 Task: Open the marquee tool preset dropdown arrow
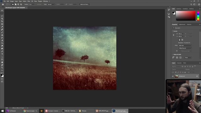(9, 4)
